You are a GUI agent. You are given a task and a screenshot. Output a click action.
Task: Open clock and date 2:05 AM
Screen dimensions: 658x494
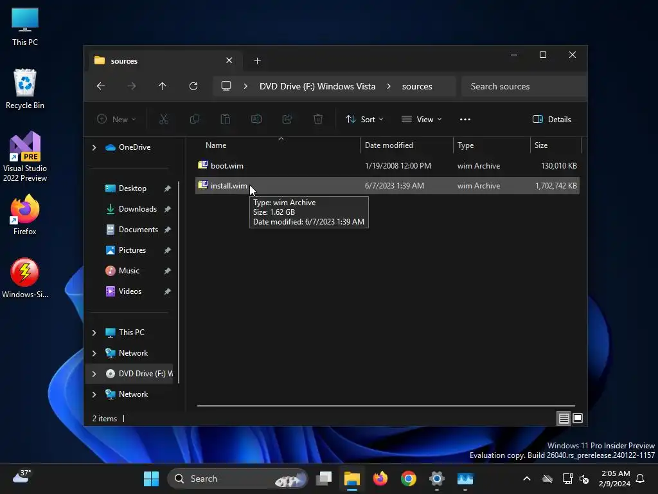click(615, 479)
